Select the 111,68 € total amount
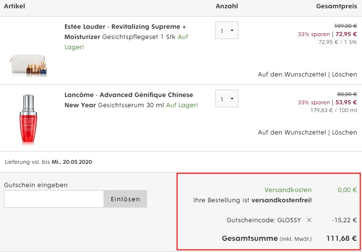The width and height of the screenshot is (362, 252). [341, 238]
